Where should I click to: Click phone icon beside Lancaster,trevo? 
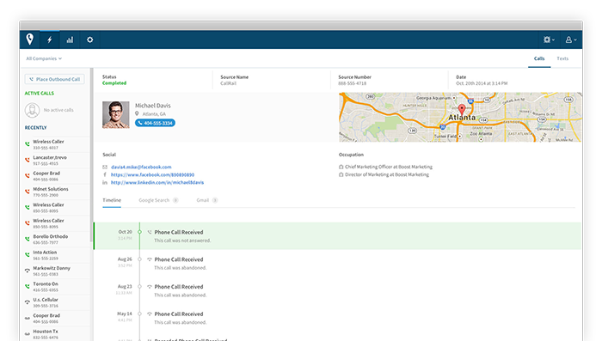point(28,160)
